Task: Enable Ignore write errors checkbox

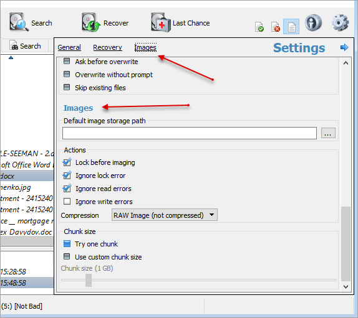Action: [67, 202]
